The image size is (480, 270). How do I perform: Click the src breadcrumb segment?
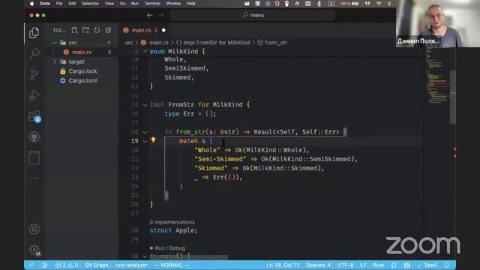(129, 43)
